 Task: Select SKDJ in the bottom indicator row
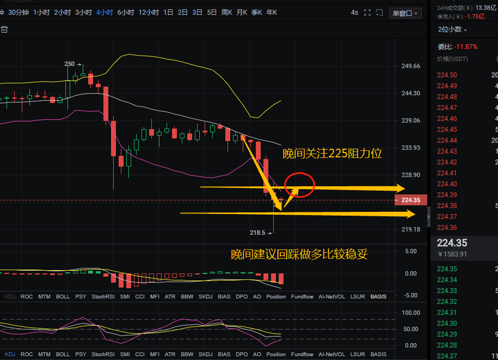pos(206,354)
